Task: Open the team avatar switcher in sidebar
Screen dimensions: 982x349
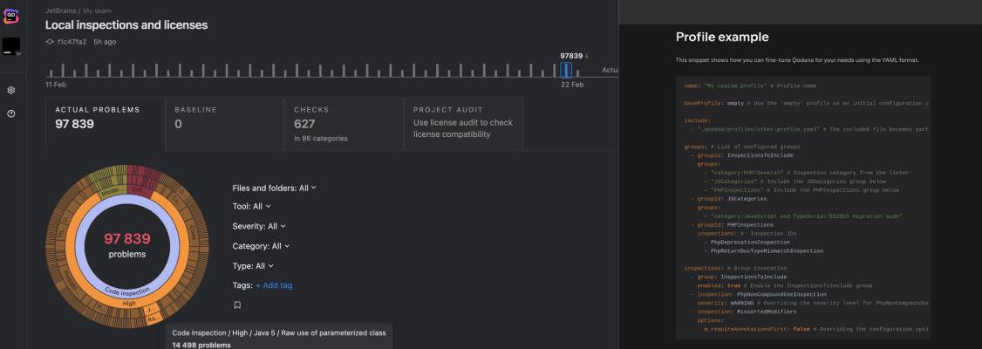Action: (x=12, y=47)
